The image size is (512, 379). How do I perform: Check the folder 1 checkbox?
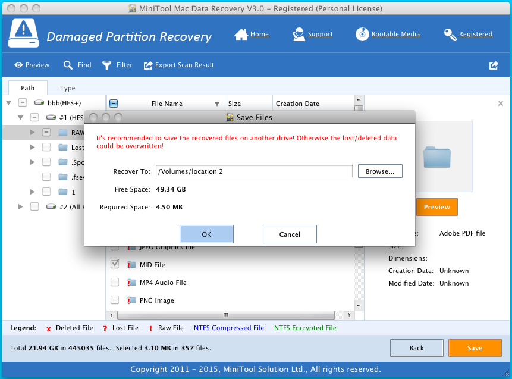pyautogui.click(x=46, y=192)
